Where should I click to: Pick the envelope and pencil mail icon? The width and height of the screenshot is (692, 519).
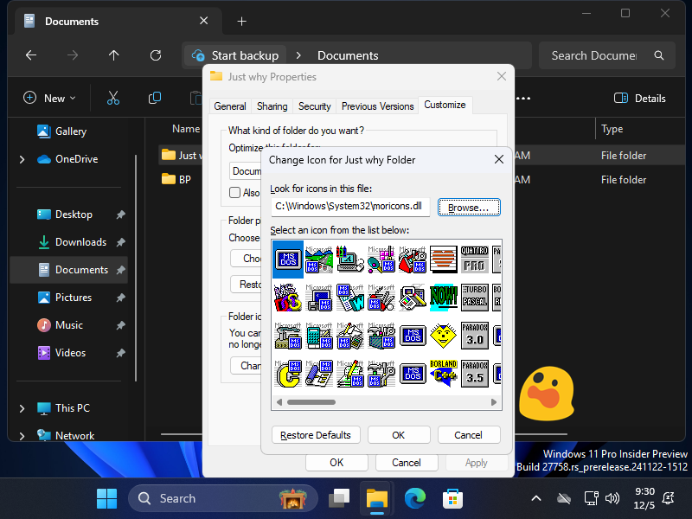coord(350,336)
